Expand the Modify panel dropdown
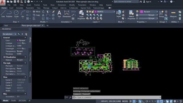This screenshot has height=103, width=183. 44,22
